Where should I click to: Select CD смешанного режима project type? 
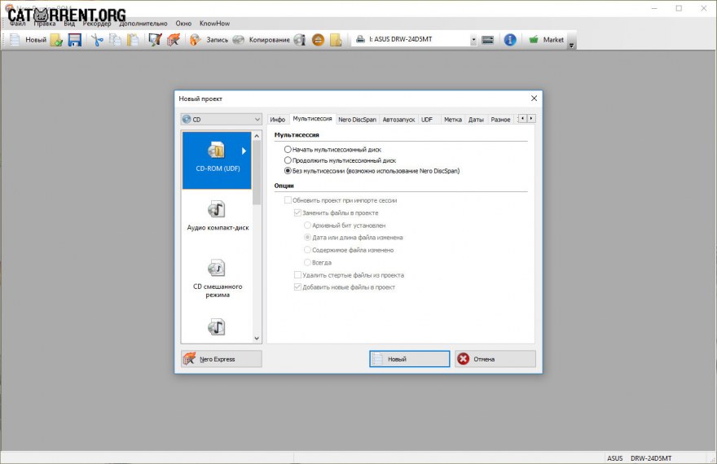(218, 278)
